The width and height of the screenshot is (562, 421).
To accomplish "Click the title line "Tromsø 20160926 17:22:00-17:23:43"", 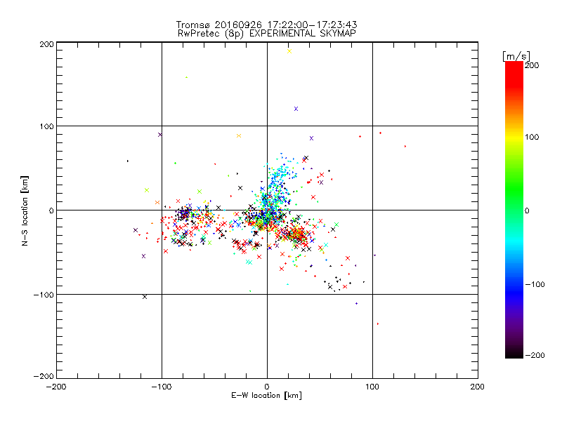I will click(x=266, y=25).
